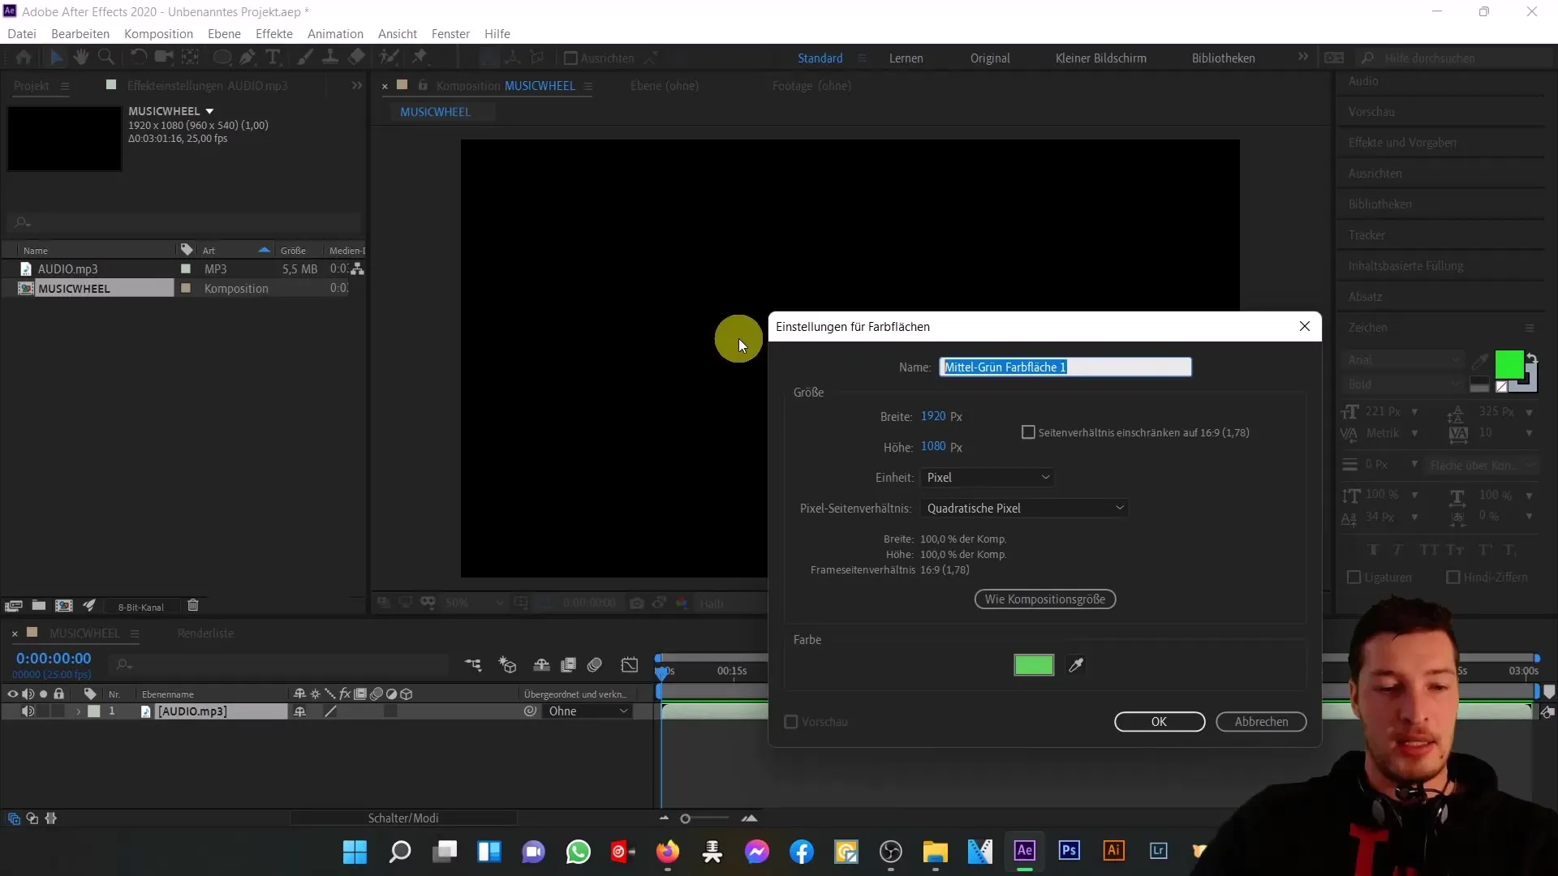This screenshot has width=1558, height=876.
Task: Click the Abbrechen button
Action: [x=1261, y=722]
